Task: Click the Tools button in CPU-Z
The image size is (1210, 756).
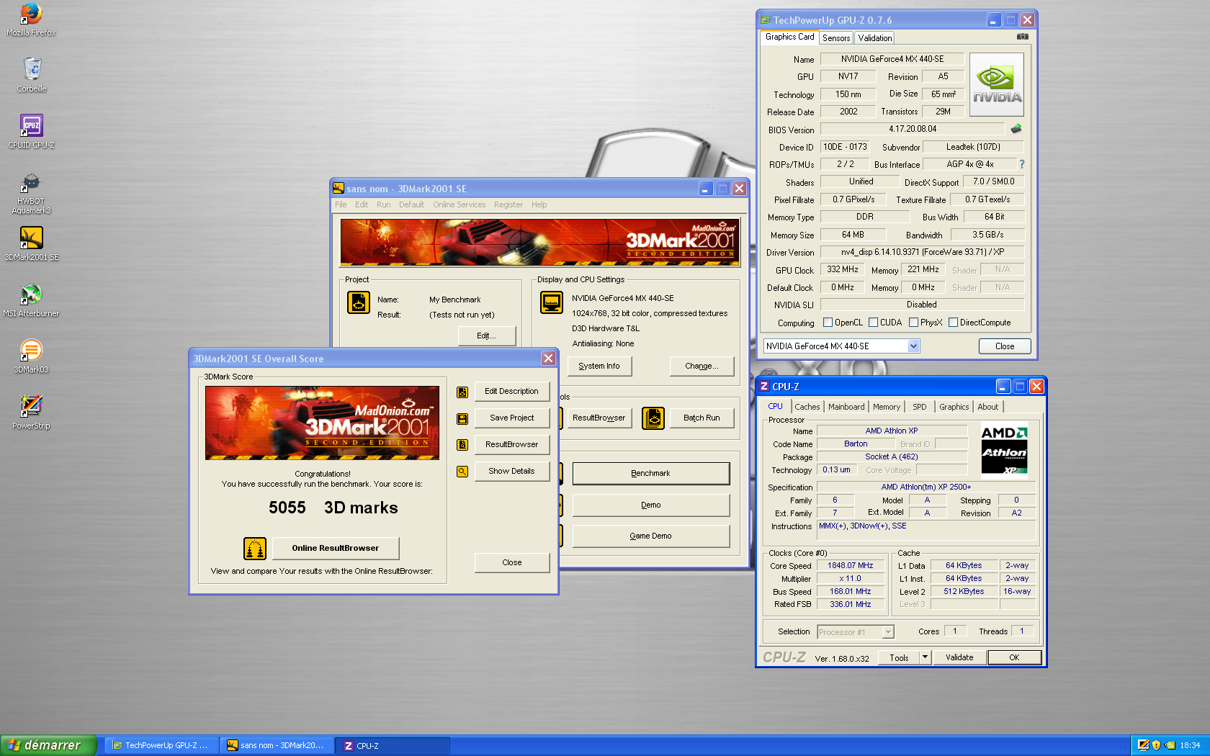Action: point(899,657)
